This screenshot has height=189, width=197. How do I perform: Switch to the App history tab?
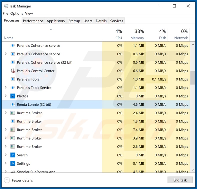point(56,21)
